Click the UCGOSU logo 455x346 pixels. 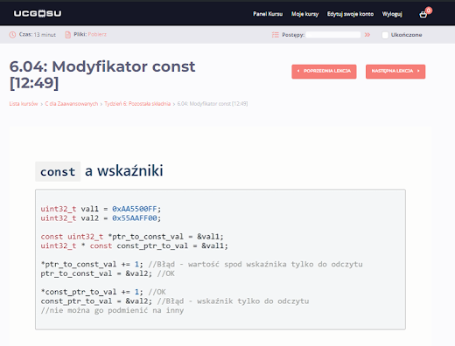(x=38, y=14)
